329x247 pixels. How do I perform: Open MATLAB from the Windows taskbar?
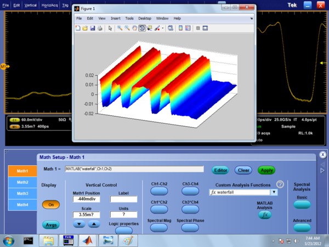[x=87, y=240]
